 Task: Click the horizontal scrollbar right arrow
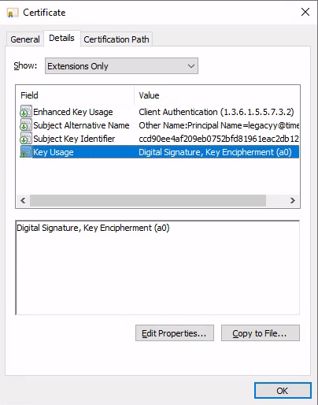click(x=293, y=201)
